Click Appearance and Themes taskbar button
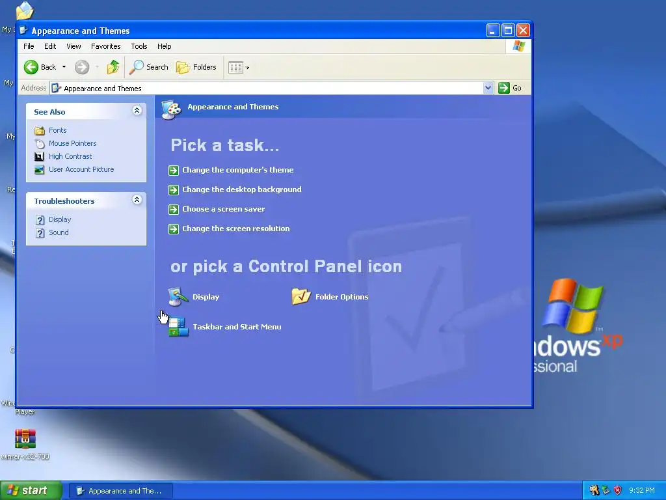 click(x=120, y=491)
